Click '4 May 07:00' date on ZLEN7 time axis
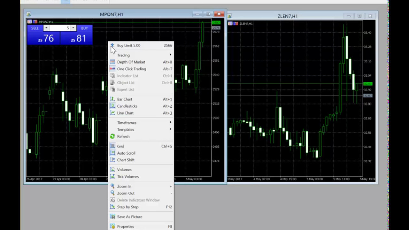The width and height of the screenshot is (409, 230). 262,179
